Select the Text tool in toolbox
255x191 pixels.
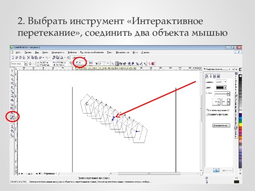tap(12, 112)
